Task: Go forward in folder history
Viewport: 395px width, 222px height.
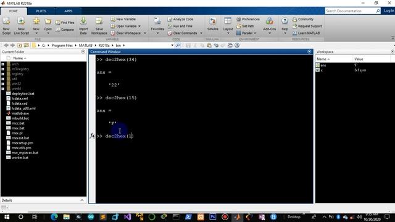Action: click(x=12, y=45)
